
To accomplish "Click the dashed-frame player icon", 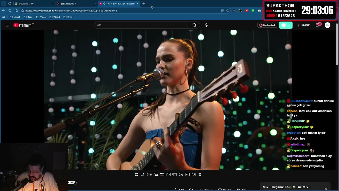I will click(x=175, y=175).
